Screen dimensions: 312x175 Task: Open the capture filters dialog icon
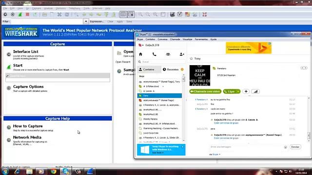pos(172,15)
